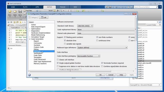
Task: Click the dialog's horizontal scrollbar thumb
Action: click(70, 71)
